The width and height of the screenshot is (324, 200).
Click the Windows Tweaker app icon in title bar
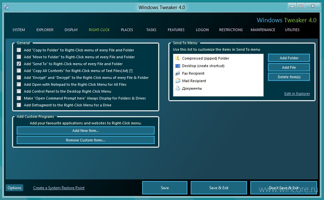pyautogui.click(x=7, y=7)
